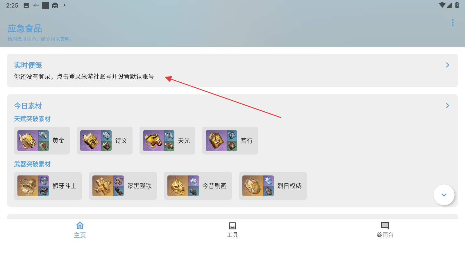The width and height of the screenshot is (465, 261).
Task: Tap the 今昔剧画 mask material icon
Action: coord(183,186)
